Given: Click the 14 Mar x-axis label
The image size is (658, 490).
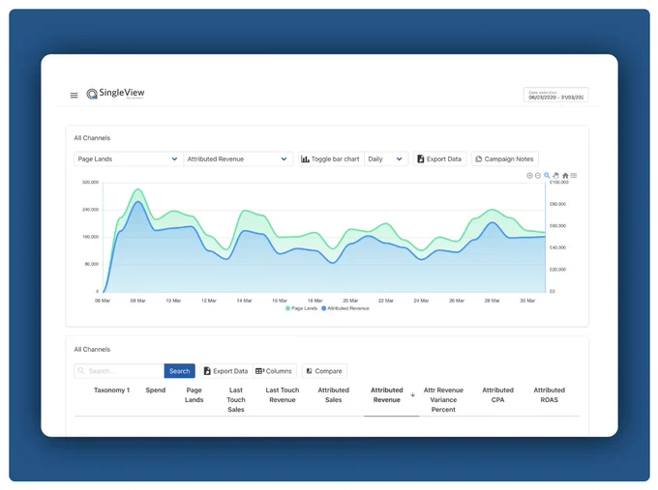Looking at the screenshot, I should pos(244,301).
